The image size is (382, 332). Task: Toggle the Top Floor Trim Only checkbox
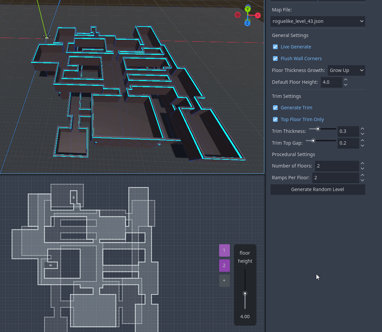tap(275, 119)
